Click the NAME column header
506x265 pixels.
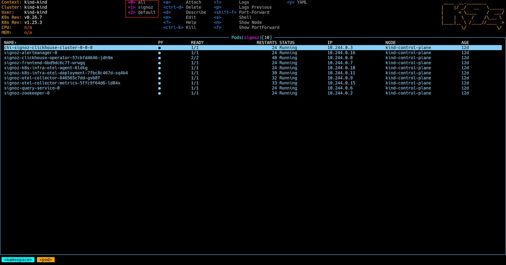pos(10,43)
